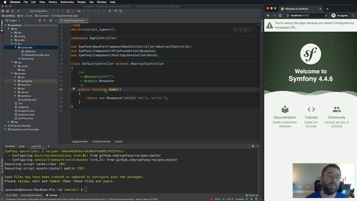Expand External Libraries node
The height and width of the screenshot is (201, 357).
[5, 126]
